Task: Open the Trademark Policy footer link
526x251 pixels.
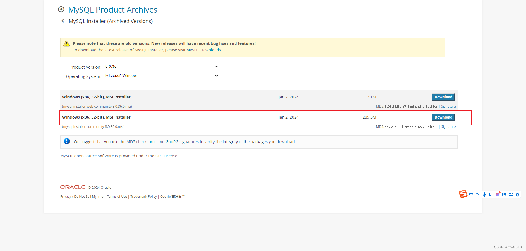Action: (144, 197)
